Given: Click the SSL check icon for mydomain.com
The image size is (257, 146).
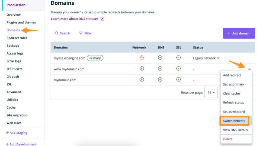Looking at the screenshot, I should coord(178,80).
